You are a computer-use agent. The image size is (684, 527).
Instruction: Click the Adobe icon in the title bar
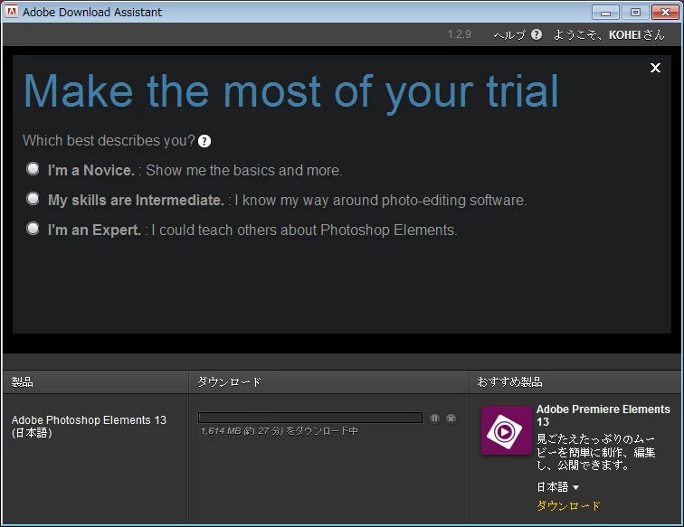coord(12,12)
